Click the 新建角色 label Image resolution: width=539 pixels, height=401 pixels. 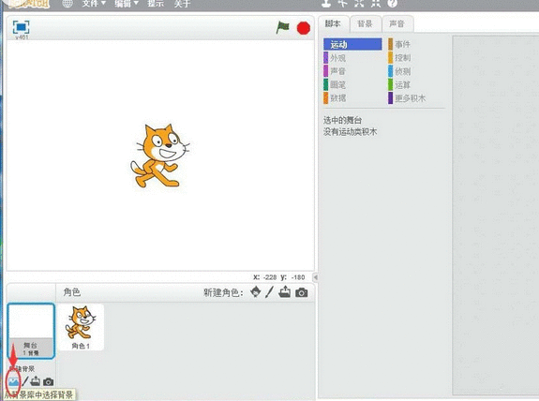[x=223, y=292]
